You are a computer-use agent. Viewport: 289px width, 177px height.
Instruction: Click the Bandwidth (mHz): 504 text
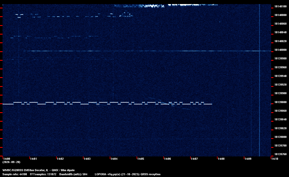pos(73,174)
